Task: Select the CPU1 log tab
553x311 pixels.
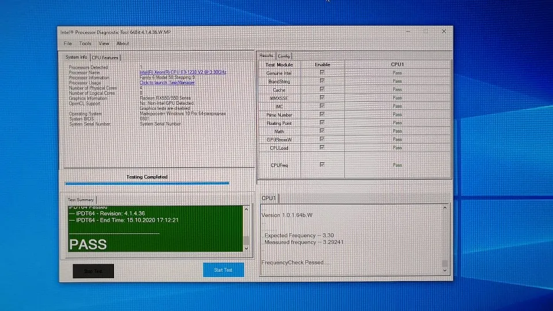Action: [269, 198]
